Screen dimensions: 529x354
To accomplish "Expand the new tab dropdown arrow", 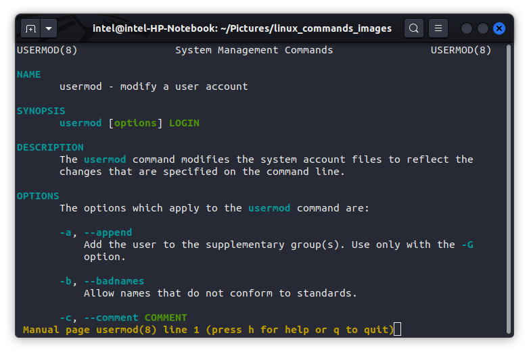I will coord(49,28).
